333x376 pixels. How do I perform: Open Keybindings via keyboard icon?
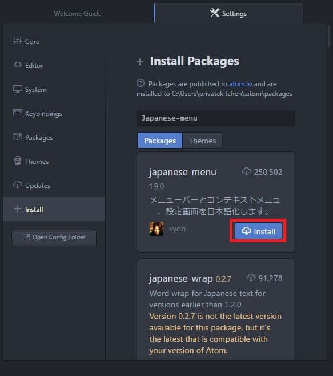coord(18,113)
